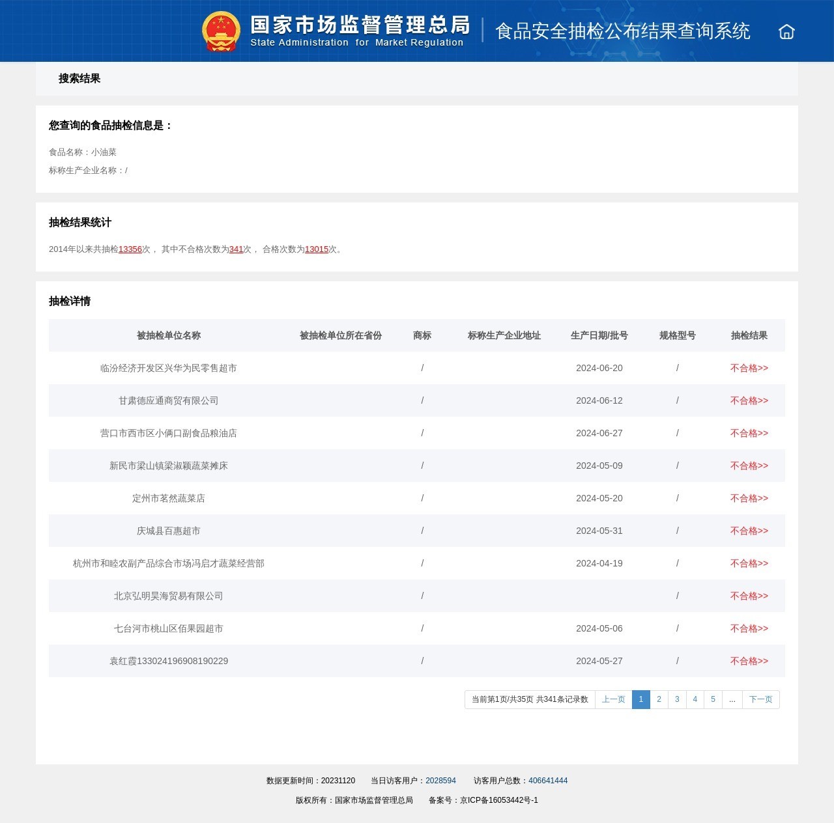Click the 抽检结果 column header
This screenshot has width=834, height=823.
(x=749, y=336)
